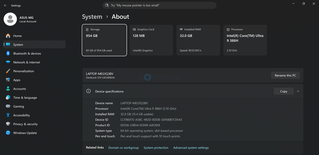
Task: Click the Local Account label
Action: click(28, 21)
